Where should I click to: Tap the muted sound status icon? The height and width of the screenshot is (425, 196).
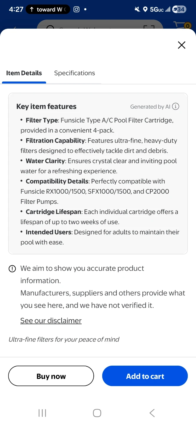137,9
